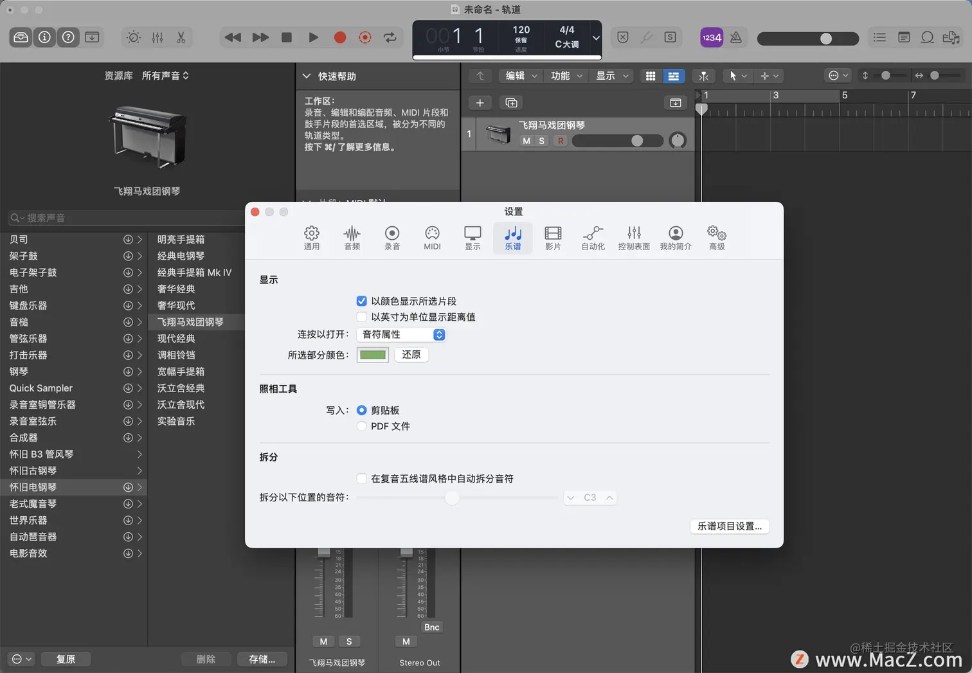972x673 pixels.
Task: Click the duplicate track icon
Action: coord(511,103)
